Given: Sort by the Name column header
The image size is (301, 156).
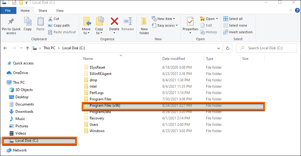Looking at the screenshot, I should pyautogui.click(x=88, y=59).
